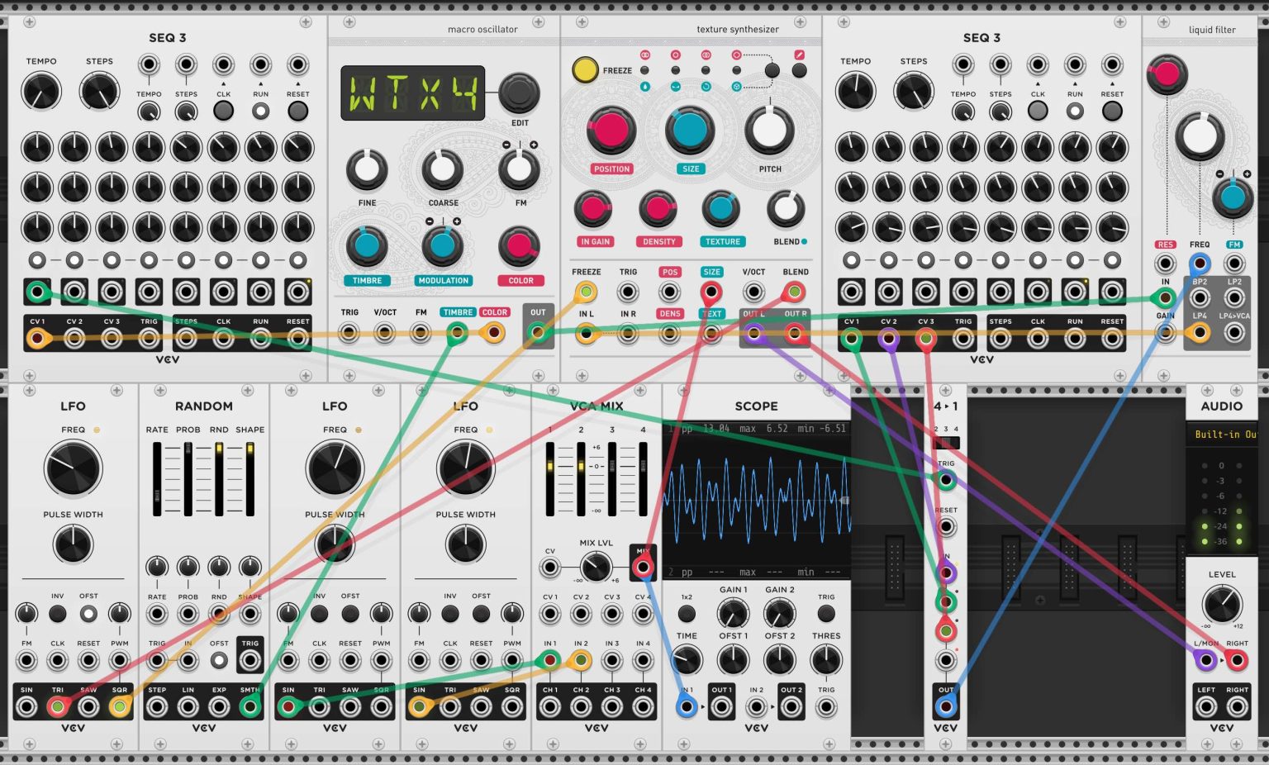Flip the INV switch on the first LFO

click(57, 614)
